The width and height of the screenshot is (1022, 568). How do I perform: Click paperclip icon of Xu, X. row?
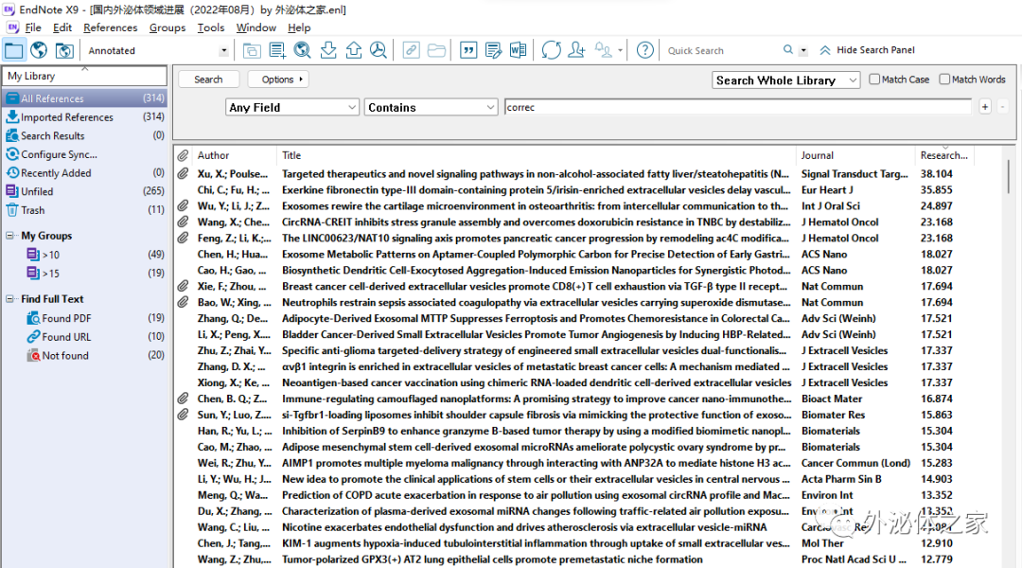[x=184, y=173]
